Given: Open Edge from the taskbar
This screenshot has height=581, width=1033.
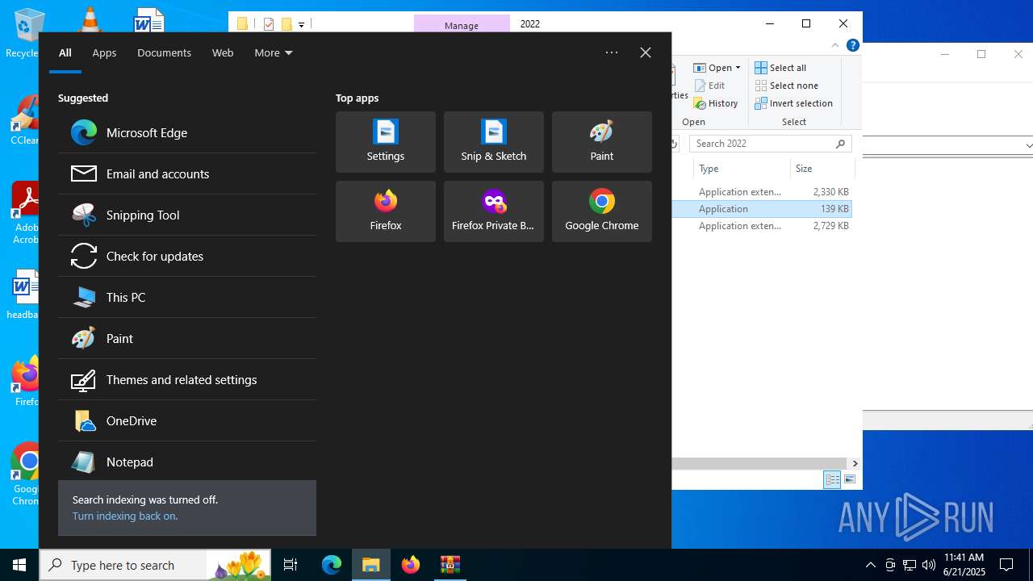Looking at the screenshot, I should tap(332, 565).
